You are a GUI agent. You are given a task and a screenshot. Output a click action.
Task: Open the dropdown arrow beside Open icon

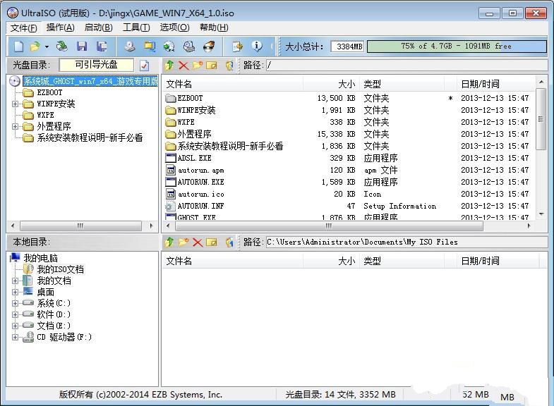click(x=47, y=47)
